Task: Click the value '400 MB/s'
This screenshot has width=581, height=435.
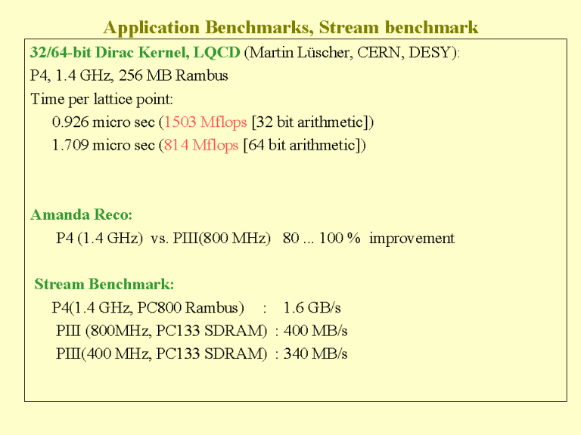Action: (315, 331)
